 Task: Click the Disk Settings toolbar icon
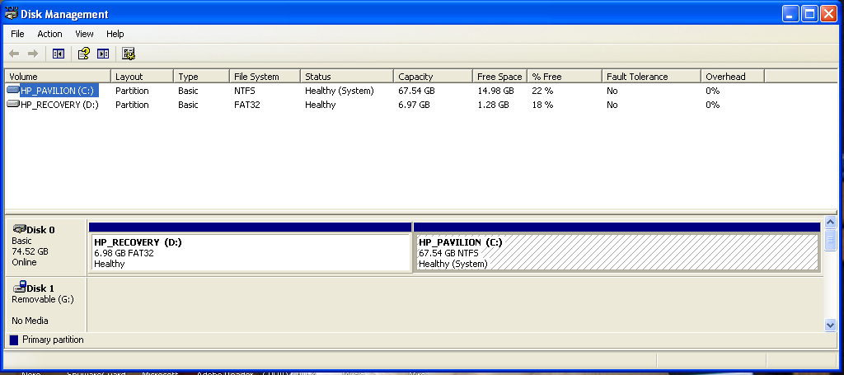128,54
